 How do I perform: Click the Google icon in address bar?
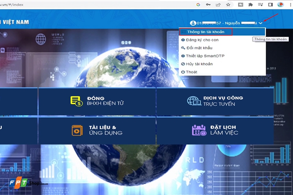click(198, 5)
